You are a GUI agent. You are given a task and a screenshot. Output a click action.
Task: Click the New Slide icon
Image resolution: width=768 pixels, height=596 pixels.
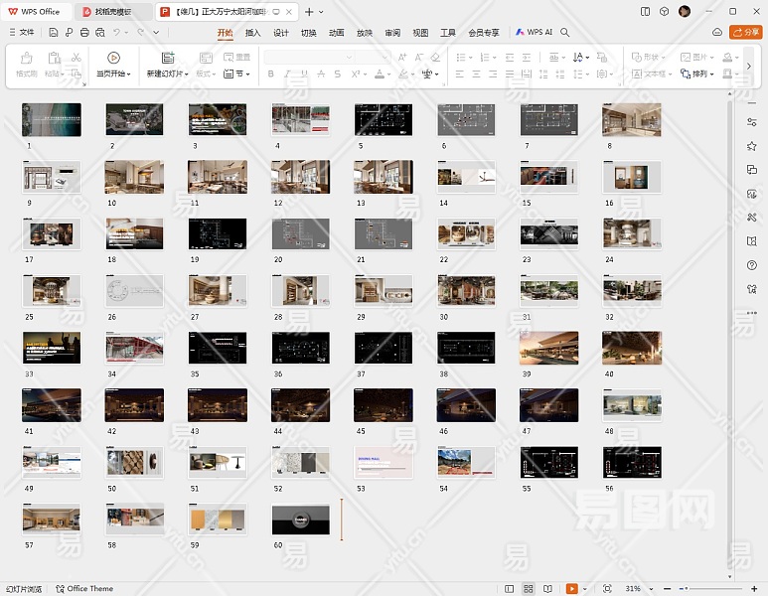point(167,59)
